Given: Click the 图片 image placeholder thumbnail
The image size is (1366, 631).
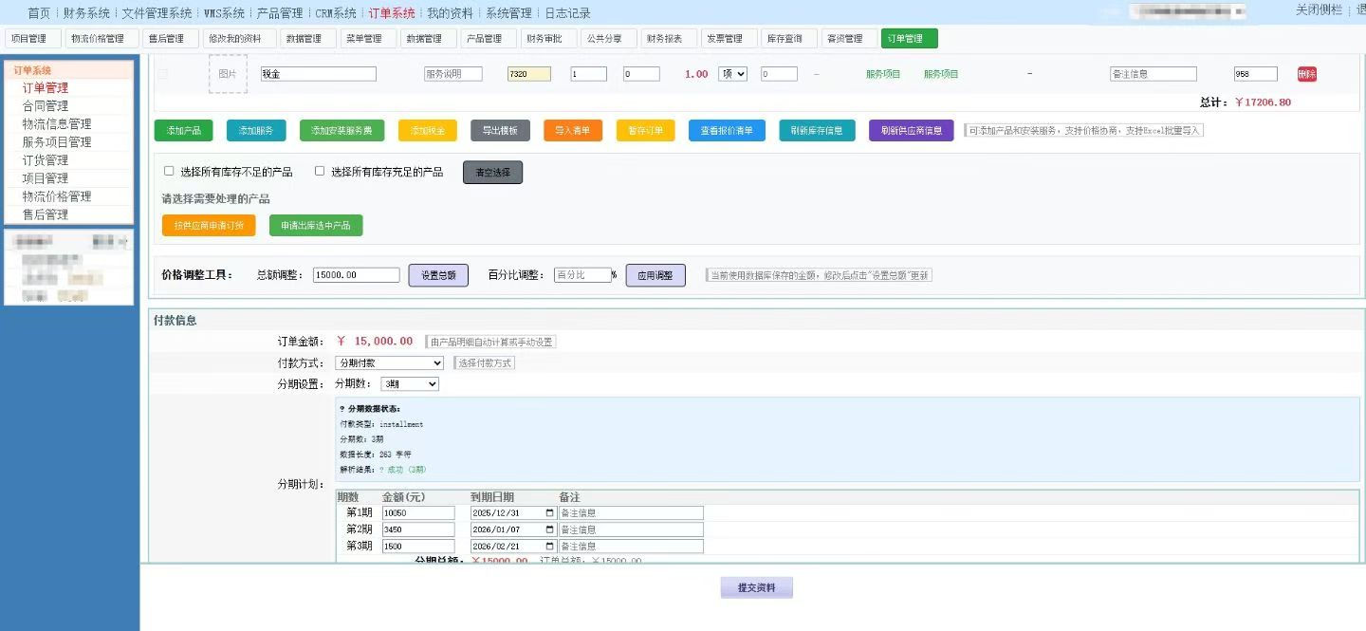Looking at the screenshot, I should tap(228, 74).
